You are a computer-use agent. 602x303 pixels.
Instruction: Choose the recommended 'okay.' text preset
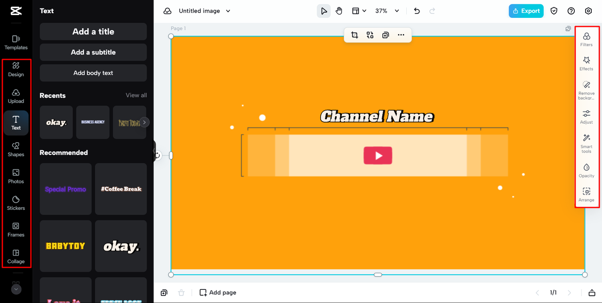click(121, 246)
